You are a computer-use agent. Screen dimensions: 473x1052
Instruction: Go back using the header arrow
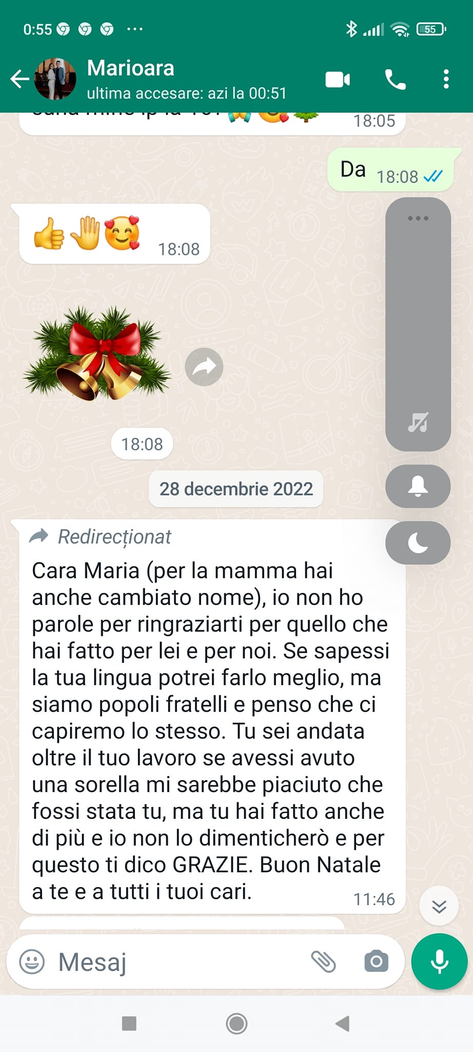pyautogui.click(x=19, y=79)
